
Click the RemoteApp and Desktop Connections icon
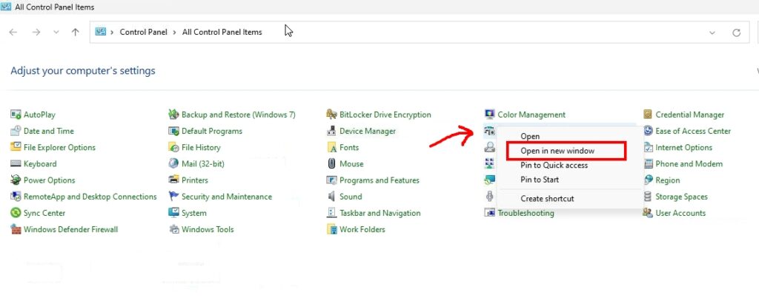point(16,197)
